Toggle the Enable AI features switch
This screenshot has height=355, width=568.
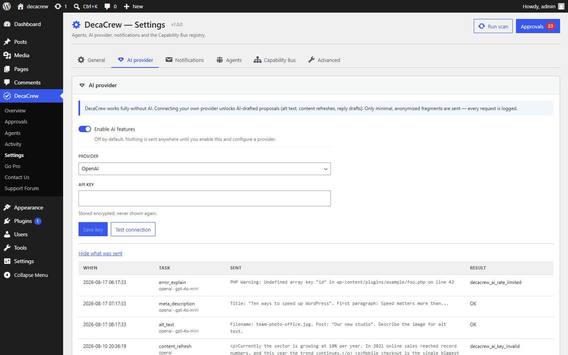(85, 129)
